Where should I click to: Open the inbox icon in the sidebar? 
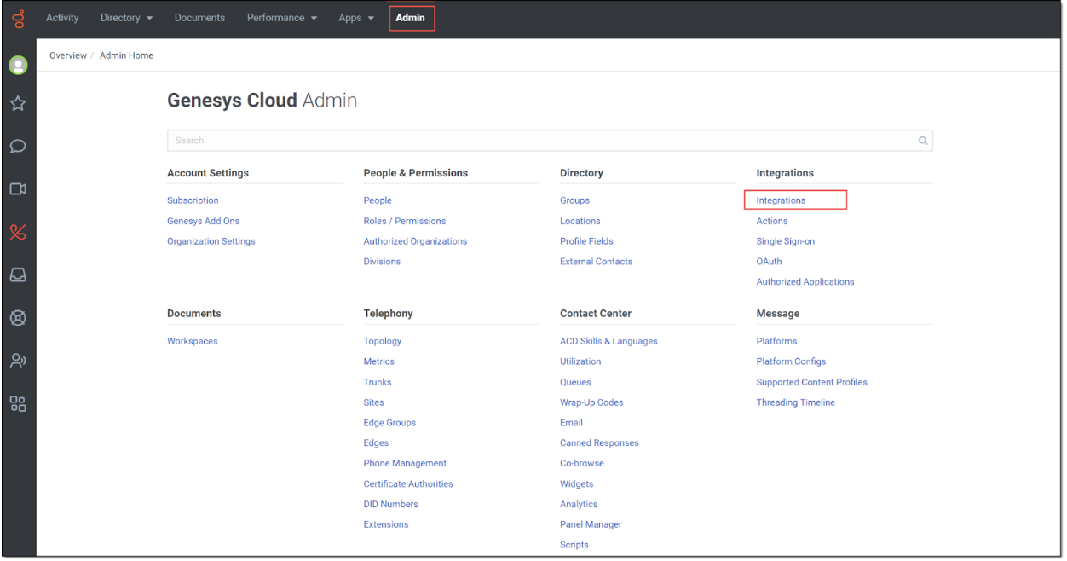[18, 275]
